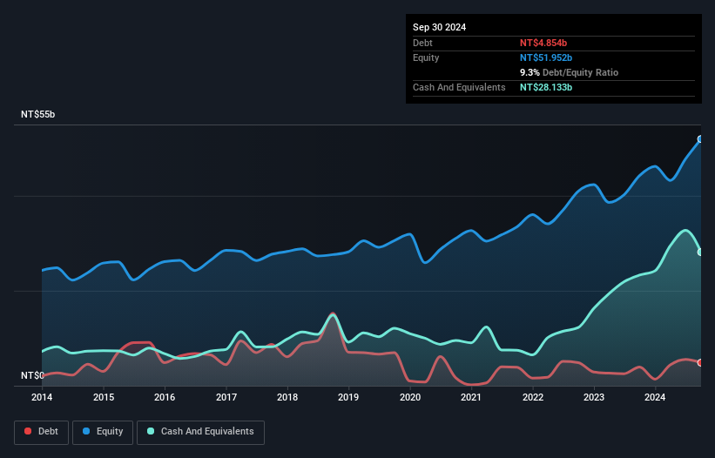Click the Equity row label in tooltip
This screenshot has height=458, width=715.
tap(426, 57)
